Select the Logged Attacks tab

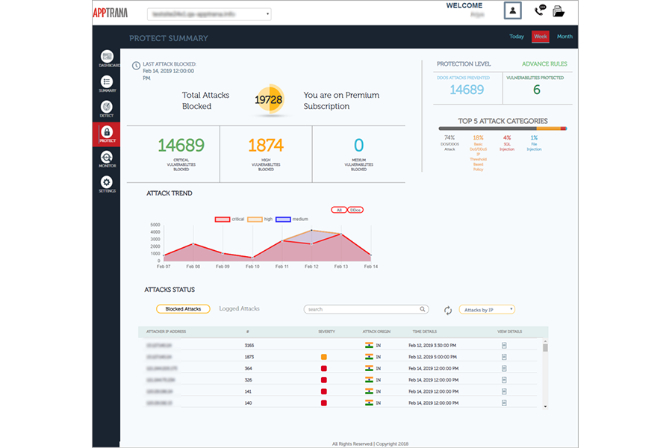tap(239, 308)
